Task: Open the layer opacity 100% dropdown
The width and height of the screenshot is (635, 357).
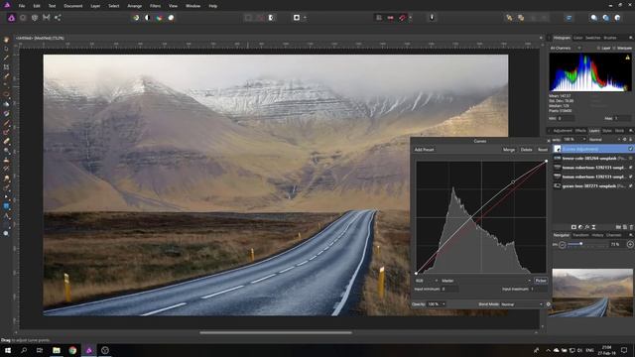Action: point(574,139)
